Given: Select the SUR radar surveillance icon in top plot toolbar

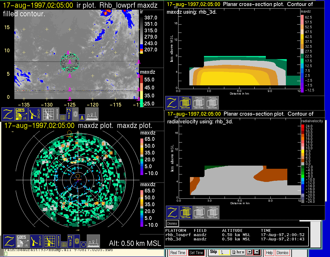Looking at the screenshot, I should [35, 114].
